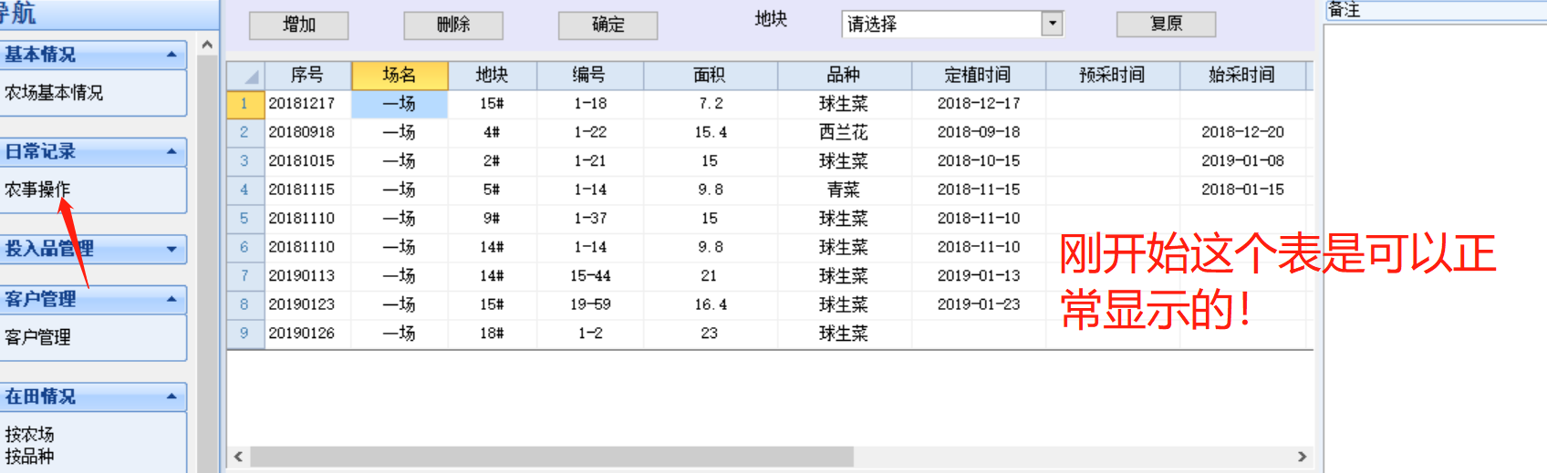Screen dimensions: 1547x473
Task: Click 19-59 number cell
Action: click(x=589, y=304)
